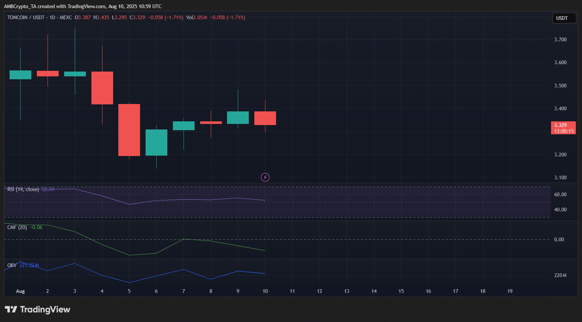Select the RSI (14, close) indicator label
This screenshot has height=322, width=582.
(x=23, y=189)
